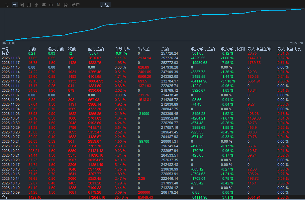Image resolution: width=305 pixels, height=200 pixels.
Task: Click the 最大手数 column header
Action: coord(56,49)
